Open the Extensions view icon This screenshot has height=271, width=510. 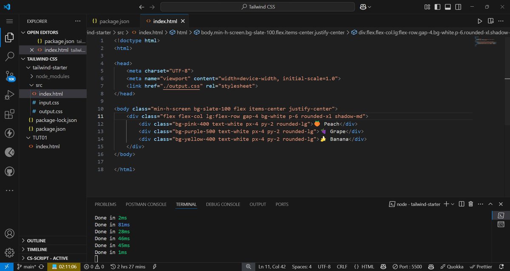pyautogui.click(x=9, y=115)
